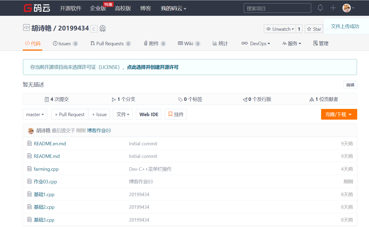Click the 文件上传成功 notification
This screenshot has width=369, height=228.
[346, 26]
